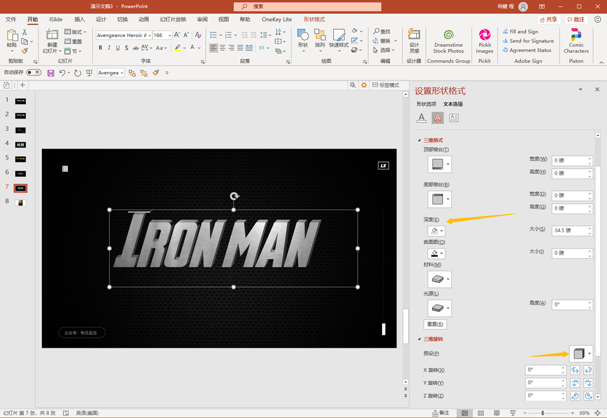The height and width of the screenshot is (418, 607).
Task: Open the OneKey Lite tab
Action: [277, 19]
